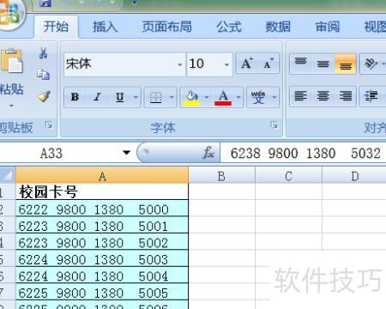
Task: Select cell with 6222 9800 1380 5000
Action: point(102,209)
